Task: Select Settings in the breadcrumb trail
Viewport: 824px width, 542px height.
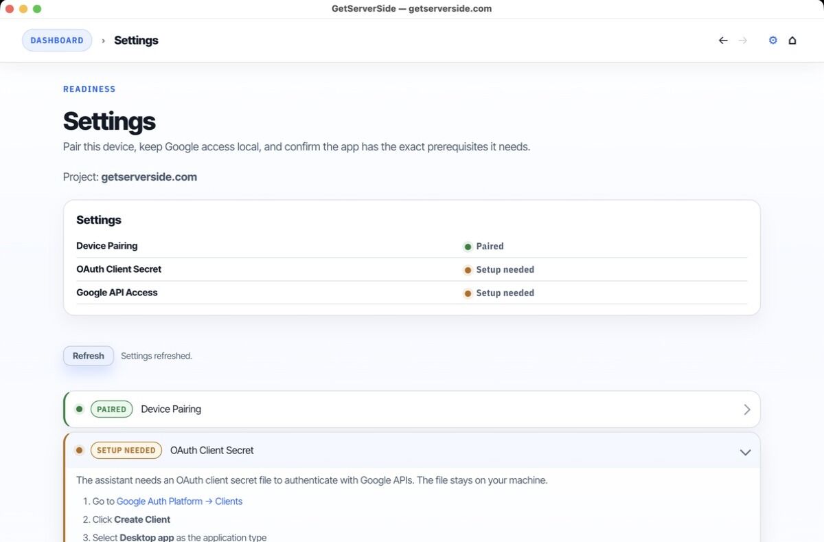Action: tap(135, 40)
